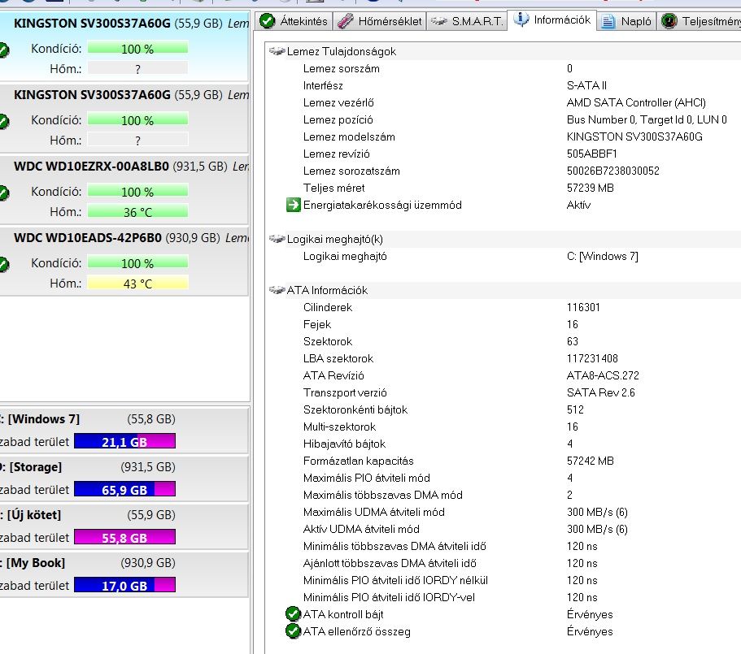Image resolution: width=741 pixels, height=654 pixels.
Task: Open the Áttekintés tab
Action: point(294,21)
